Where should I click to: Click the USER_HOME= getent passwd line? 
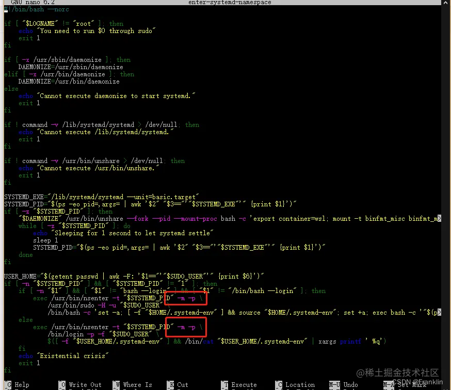[x=134, y=277]
